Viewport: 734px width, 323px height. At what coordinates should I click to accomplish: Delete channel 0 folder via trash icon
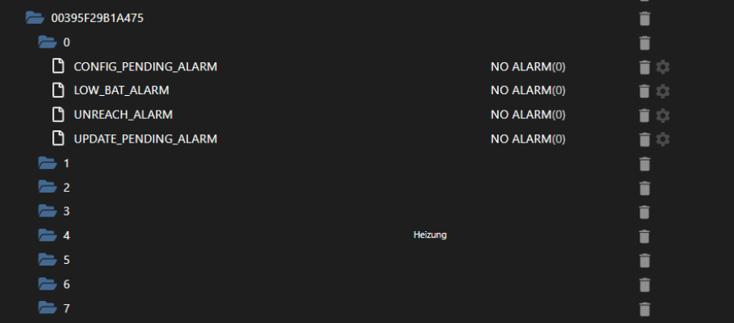(x=645, y=43)
